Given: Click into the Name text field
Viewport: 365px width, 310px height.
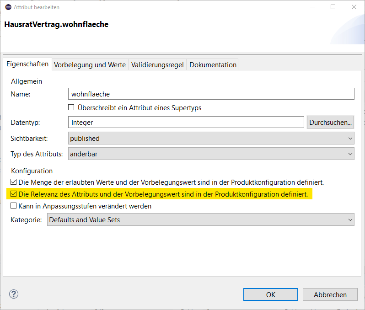Looking at the screenshot, I should 211,94.
